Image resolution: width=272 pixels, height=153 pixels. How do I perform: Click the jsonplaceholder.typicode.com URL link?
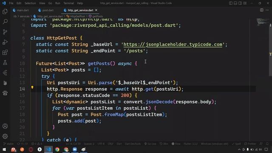coord(173,44)
